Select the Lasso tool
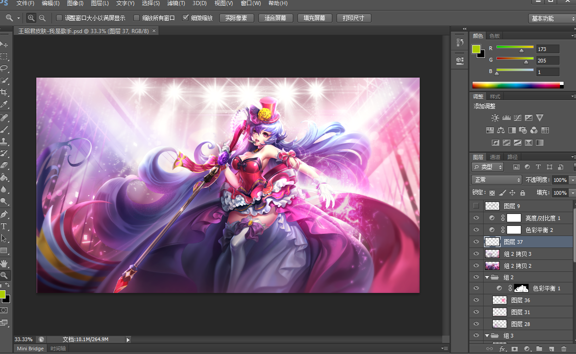Viewport: 576px width, 354px height. tap(4, 68)
